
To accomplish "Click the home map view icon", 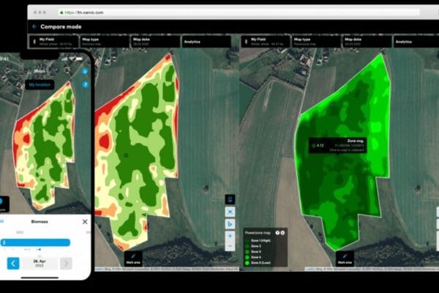I will (x=230, y=212).
